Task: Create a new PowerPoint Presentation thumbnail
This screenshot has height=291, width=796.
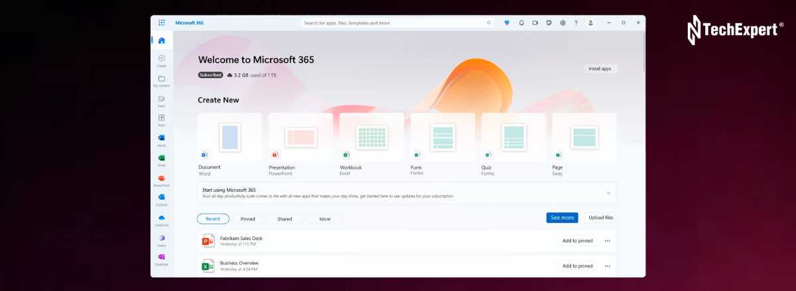Action: click(x=300, y=137)
